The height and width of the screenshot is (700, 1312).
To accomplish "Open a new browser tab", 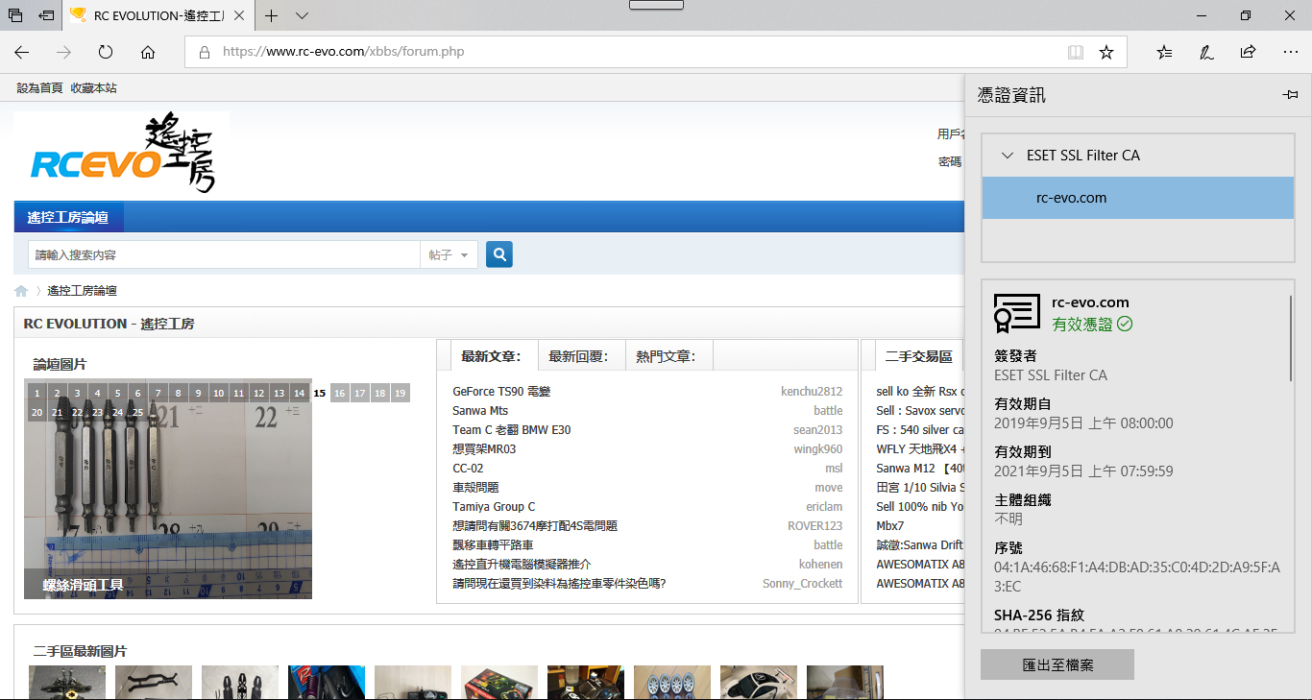I will [272, 15].
